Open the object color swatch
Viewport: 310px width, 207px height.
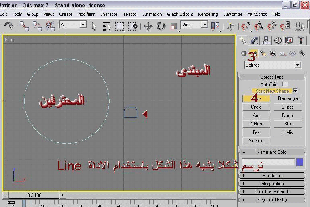pos(299,162)
